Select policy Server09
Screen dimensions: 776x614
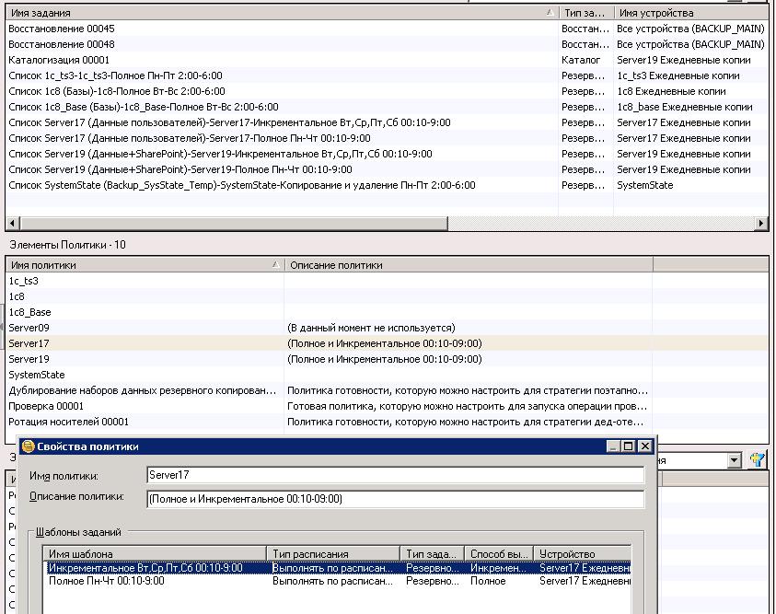29,328
